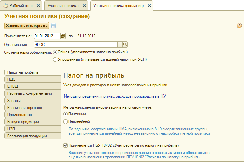The image size is (244, 162).
Task: Click the save diskette icon
Action: point(53,26)
